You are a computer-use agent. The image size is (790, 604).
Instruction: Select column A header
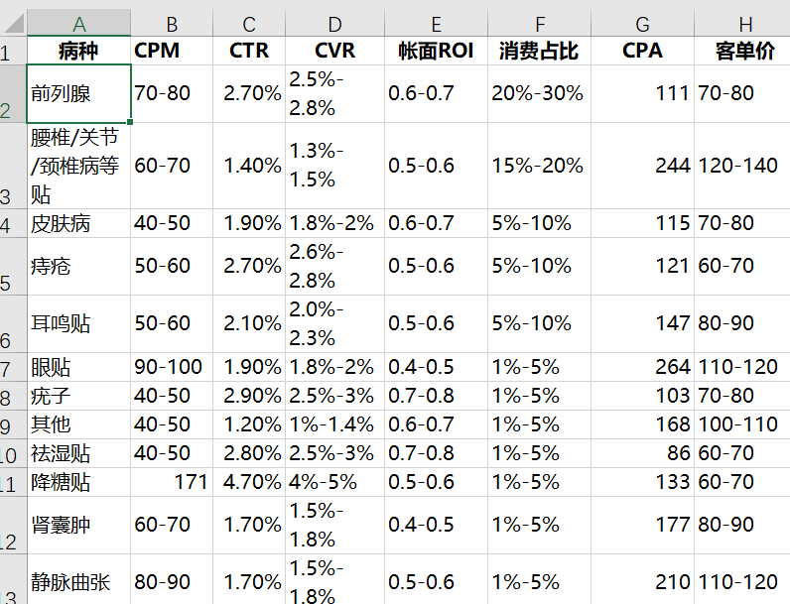pos(78,23)
